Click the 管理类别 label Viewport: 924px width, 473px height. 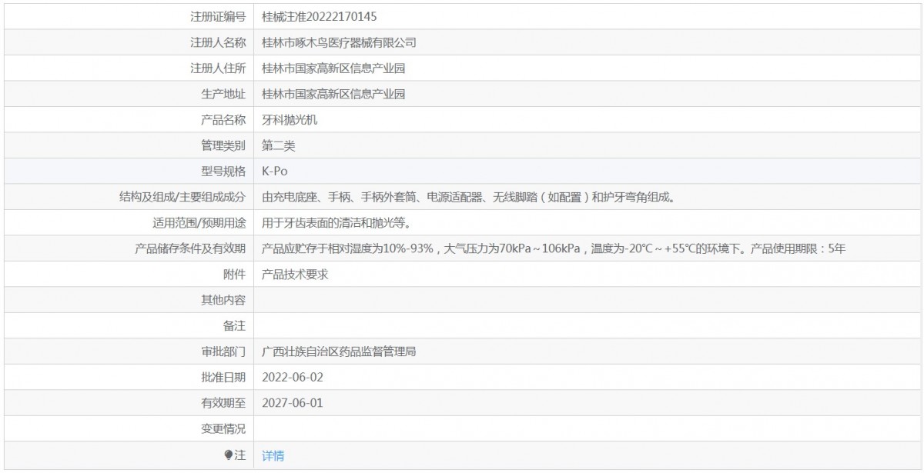point(223,145)
